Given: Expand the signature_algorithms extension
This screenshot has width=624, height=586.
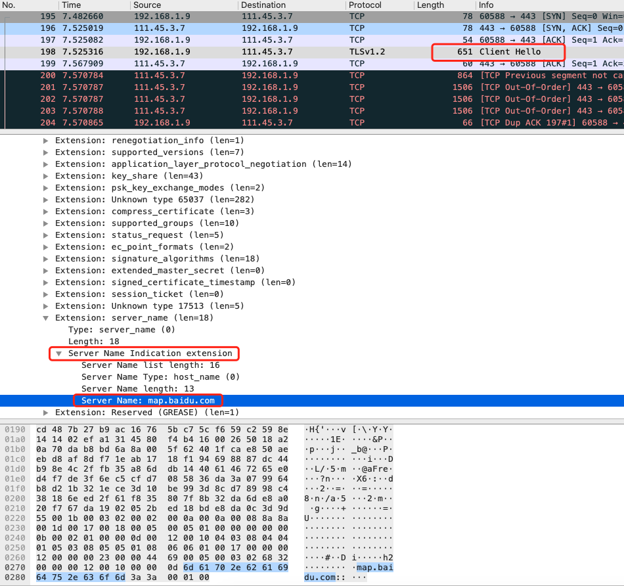Looking at the screenshot, I should click(x=46, y=259).
